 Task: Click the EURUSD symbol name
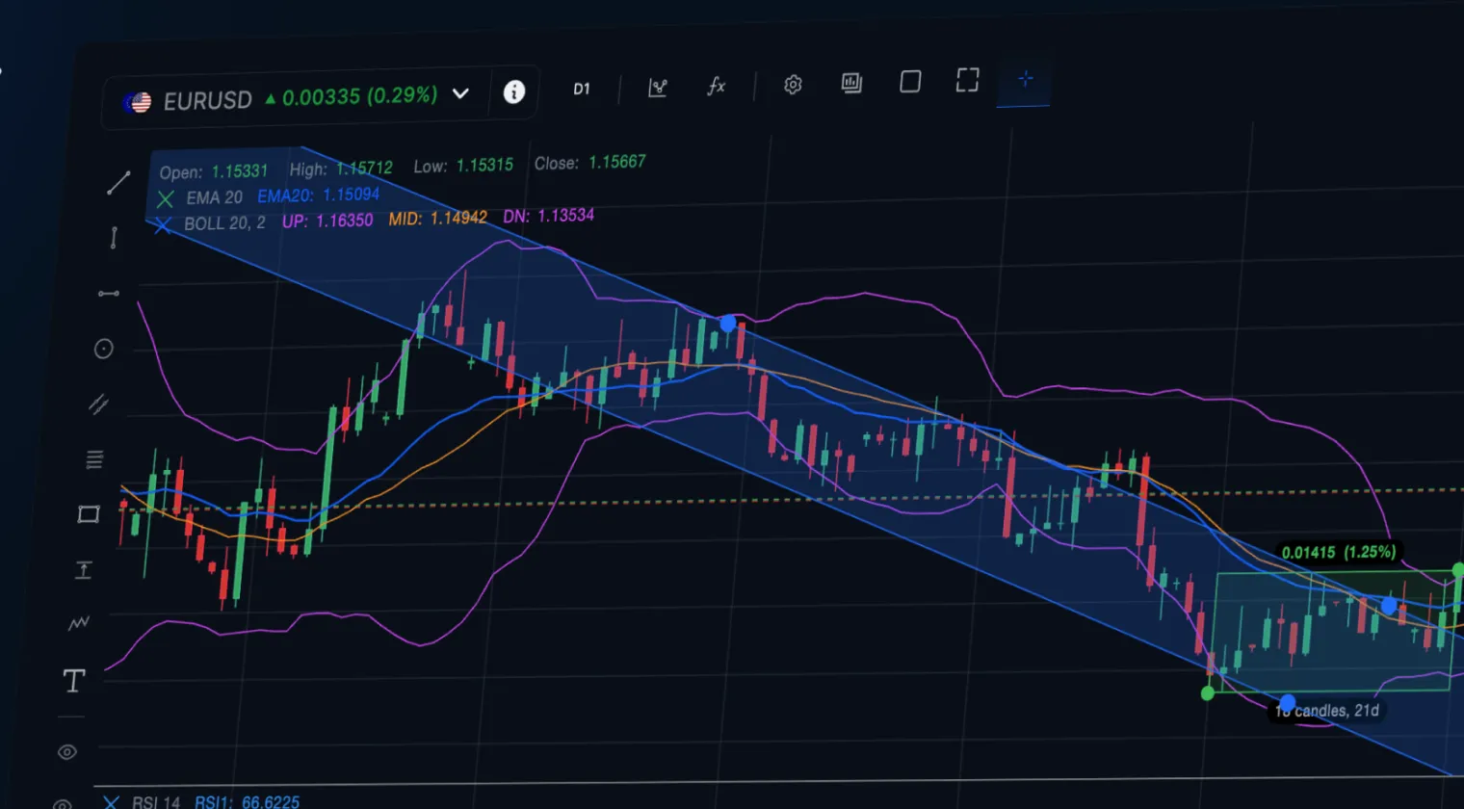click(x=207, y=100)
